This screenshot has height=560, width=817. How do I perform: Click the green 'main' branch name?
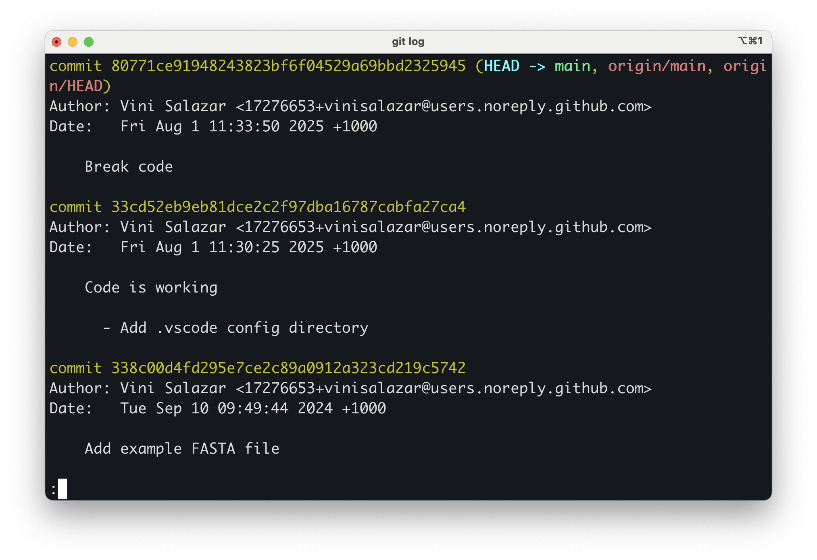[x=573, y=66]
